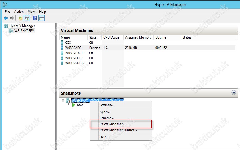This screenshot has height=150, width=240.
Task: Click the WS12HYPERV server icon
Action: 11,31
